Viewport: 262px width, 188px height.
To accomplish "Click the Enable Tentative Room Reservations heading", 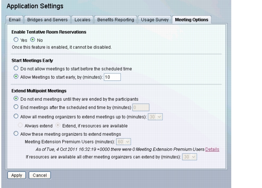I will [x=49, y=32].
